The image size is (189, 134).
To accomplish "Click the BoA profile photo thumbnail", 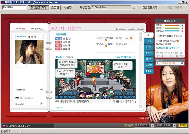I will click(29, 52).
